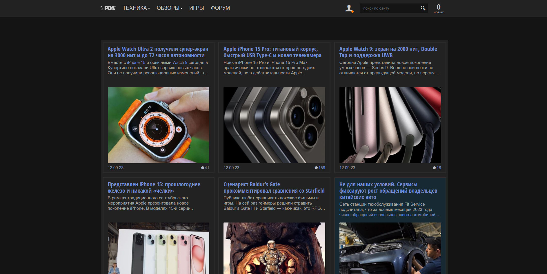Open Не для наших условий article headline
This screenshot has height=274, width=547.
tap(388, 191)
